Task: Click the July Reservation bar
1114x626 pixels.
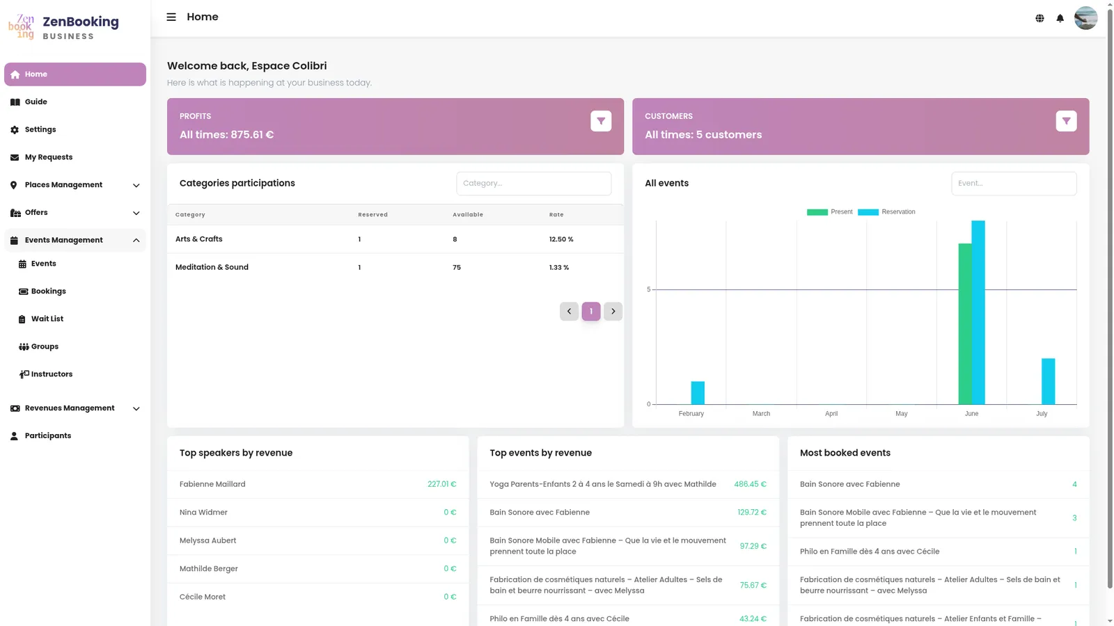Action: (x=1049, y=381)
